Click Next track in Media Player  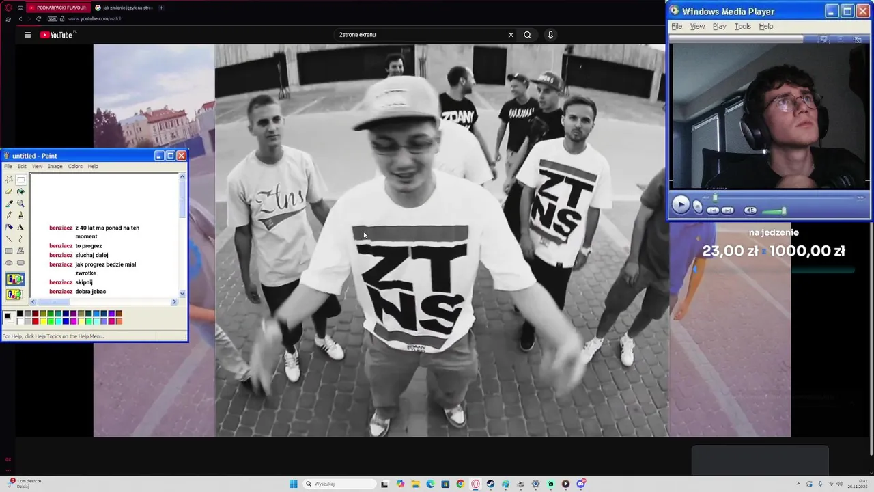[x=728, y=210]
